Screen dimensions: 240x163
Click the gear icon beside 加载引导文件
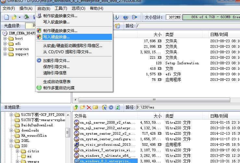39,60
